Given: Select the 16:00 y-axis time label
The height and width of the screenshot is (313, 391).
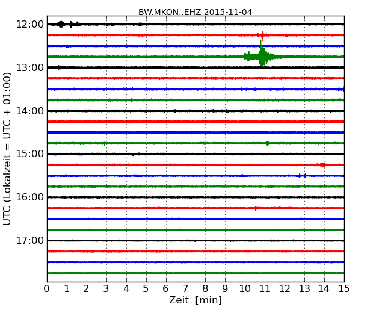Looking at the screenshot, I should 29,197.
